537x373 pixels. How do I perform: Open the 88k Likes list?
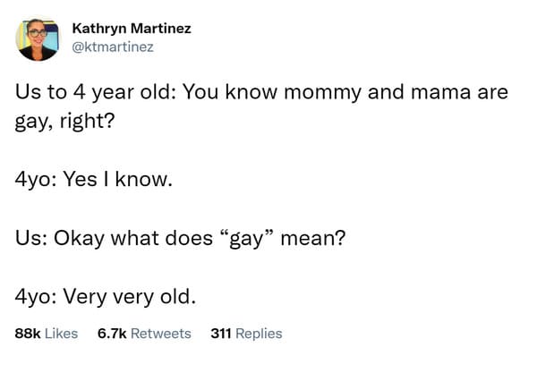[47, 334]
